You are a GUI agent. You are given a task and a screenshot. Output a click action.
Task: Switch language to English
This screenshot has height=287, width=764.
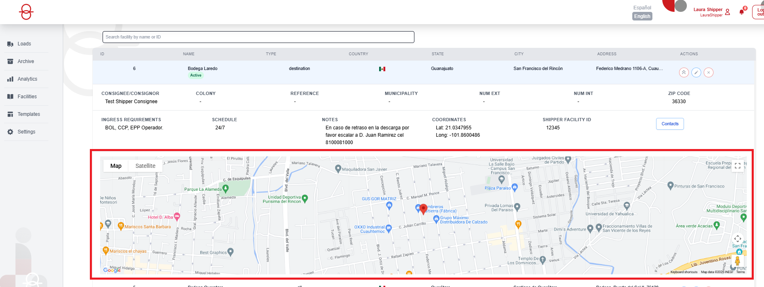pos(642,16)
